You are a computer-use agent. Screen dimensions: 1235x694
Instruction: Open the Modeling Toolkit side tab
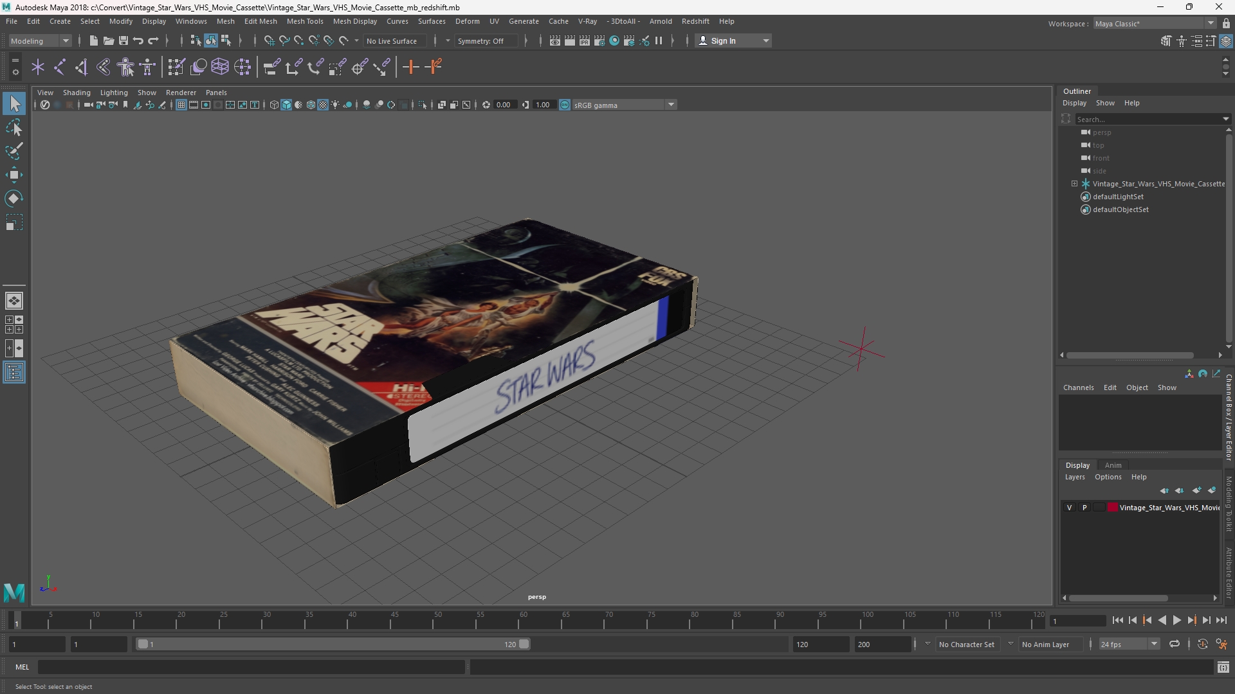click(x=1229, y=504)
